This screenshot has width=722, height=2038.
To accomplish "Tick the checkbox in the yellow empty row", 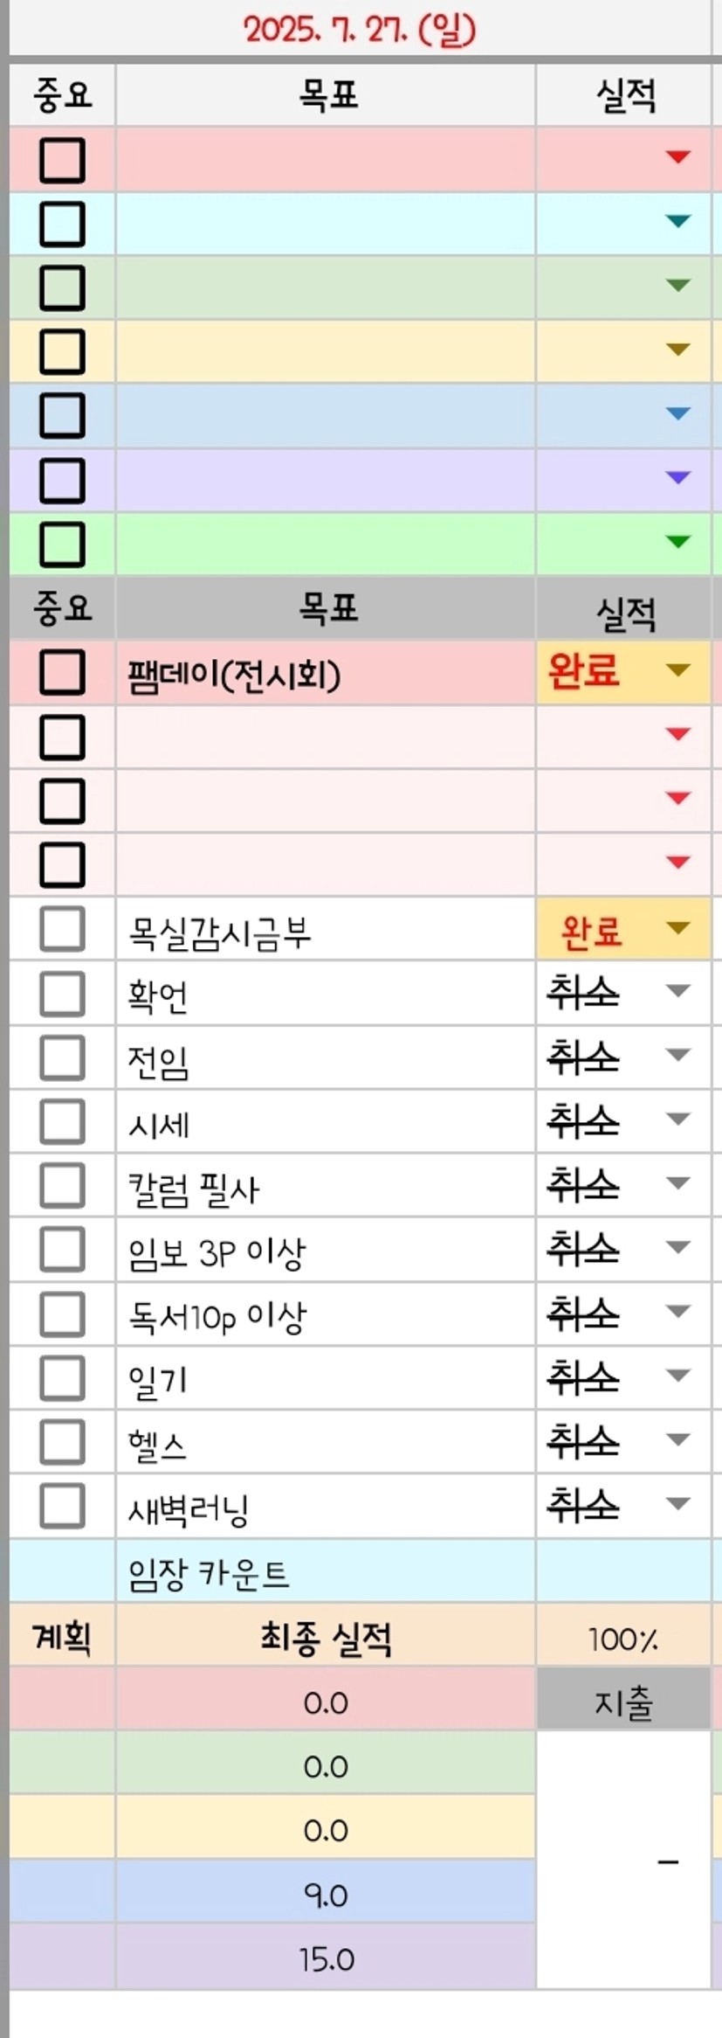I will point(62,351).
